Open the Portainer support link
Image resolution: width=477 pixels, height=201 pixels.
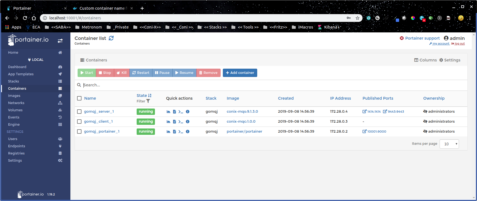click(420, 38)
